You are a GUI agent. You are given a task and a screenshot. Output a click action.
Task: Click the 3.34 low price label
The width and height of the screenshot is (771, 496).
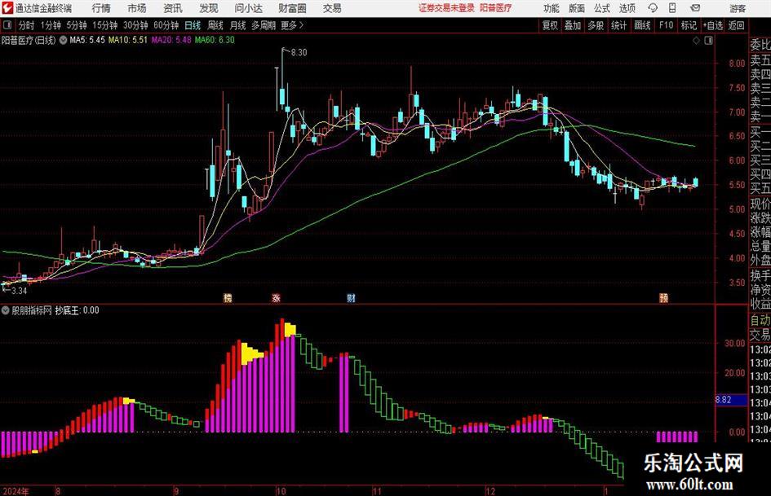point(19,291)
